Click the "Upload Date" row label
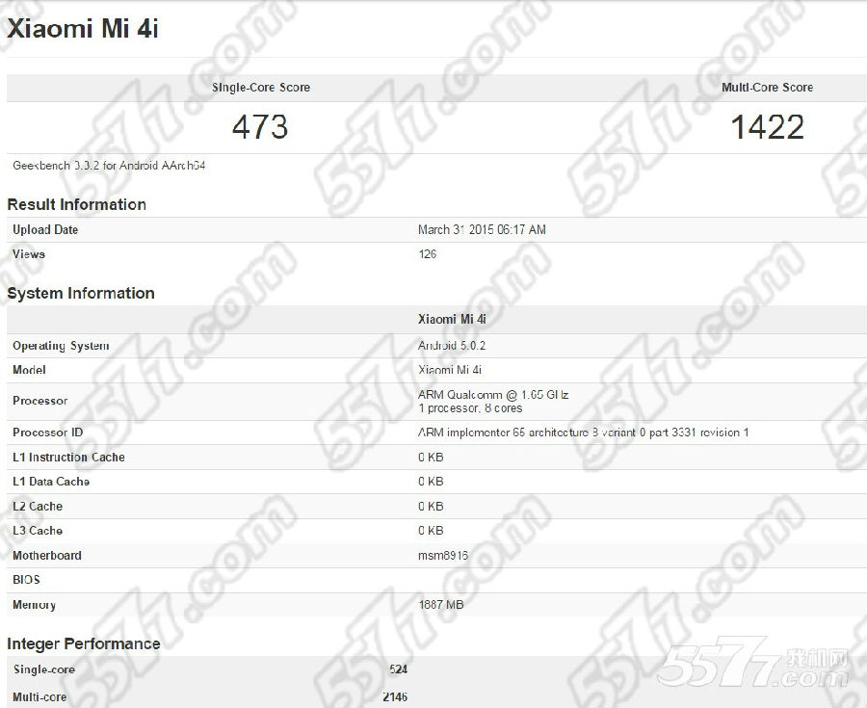Image resolution: width=867 pixels, height=708 pixels. [x=45, y=230]
